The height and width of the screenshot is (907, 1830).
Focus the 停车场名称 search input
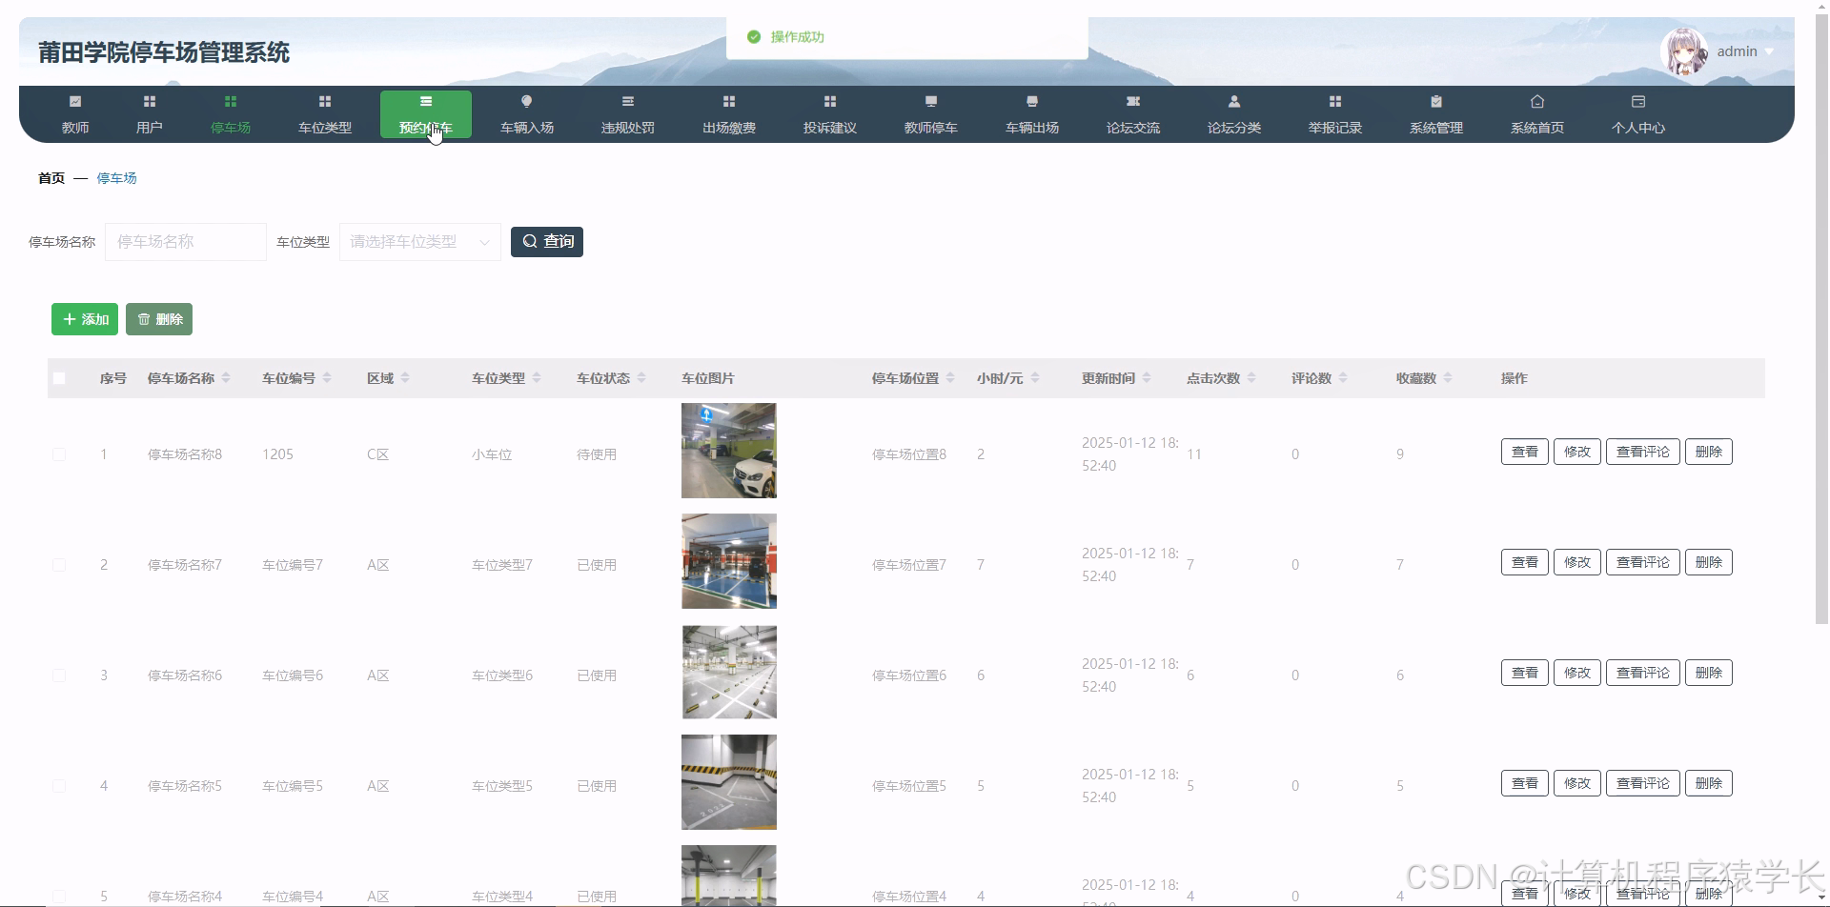click(186, 242)
